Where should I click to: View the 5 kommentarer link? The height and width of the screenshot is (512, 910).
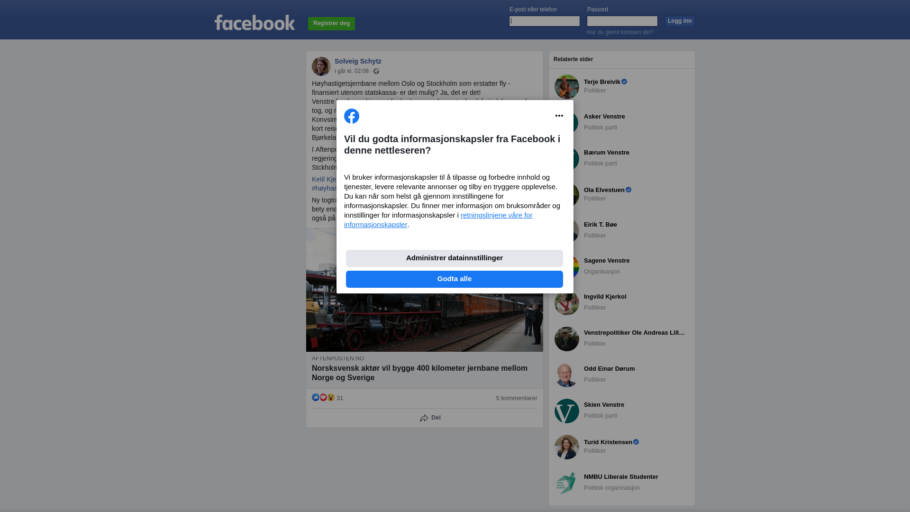[517, 398]
